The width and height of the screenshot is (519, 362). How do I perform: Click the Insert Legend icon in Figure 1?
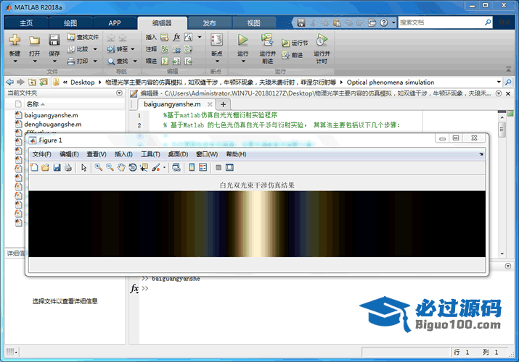203,167
